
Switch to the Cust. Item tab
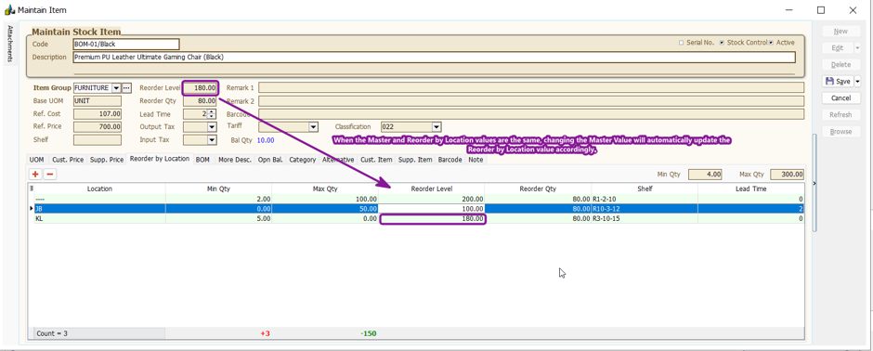point(376,160)
